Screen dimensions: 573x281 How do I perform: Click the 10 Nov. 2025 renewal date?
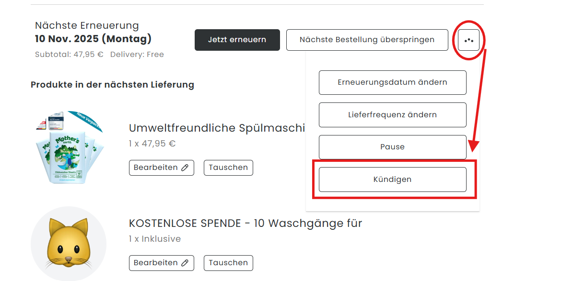[93, 39]
